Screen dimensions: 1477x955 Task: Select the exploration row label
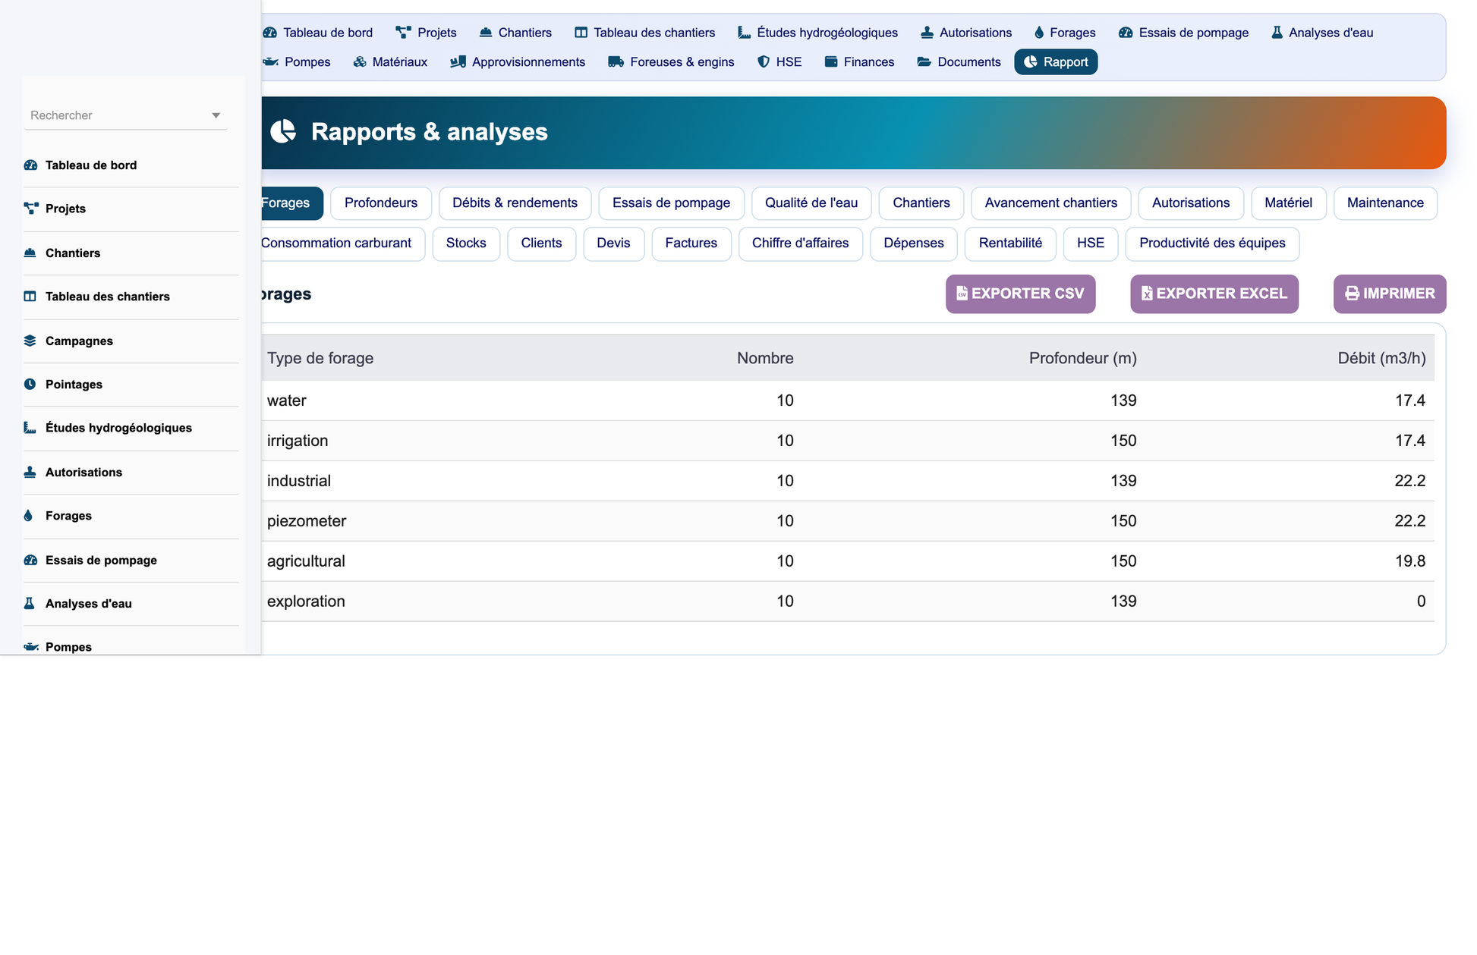point(306,602)
